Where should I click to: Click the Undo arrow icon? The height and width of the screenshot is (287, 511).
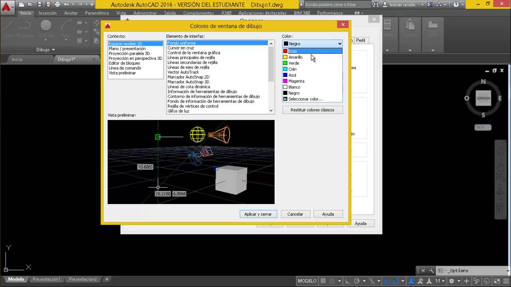coord(66,5)
